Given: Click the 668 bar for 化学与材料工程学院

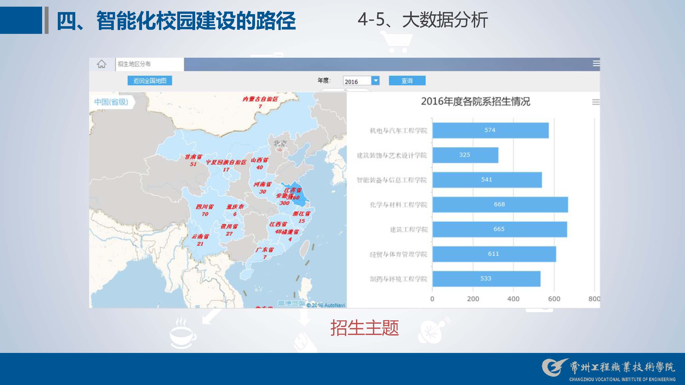Looking at the screenshot, I should click(500, 204).
